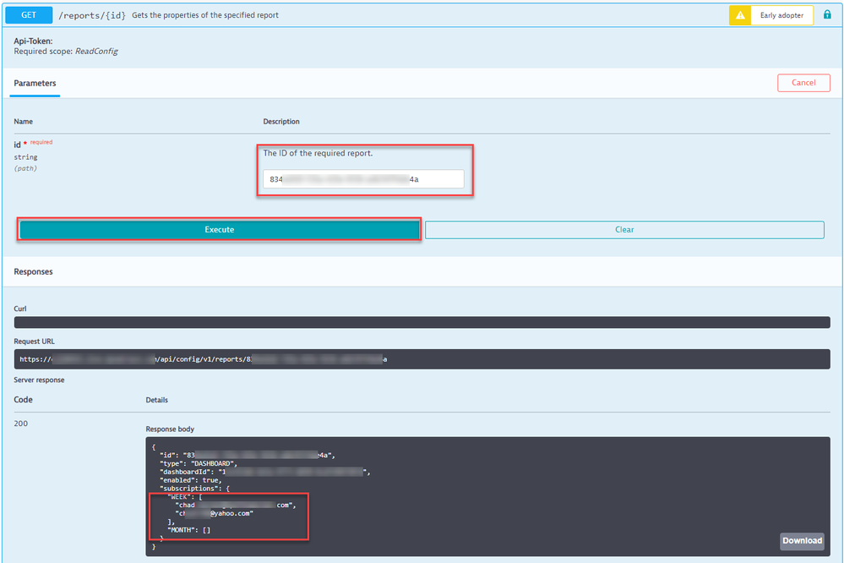Download the response body
The width and height of the screenshot is (844, 563).
coord(801,541)
